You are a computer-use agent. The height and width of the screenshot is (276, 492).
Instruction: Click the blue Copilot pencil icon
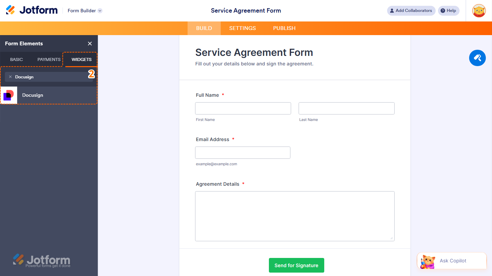pyautogui.click(x=477, y=58)
